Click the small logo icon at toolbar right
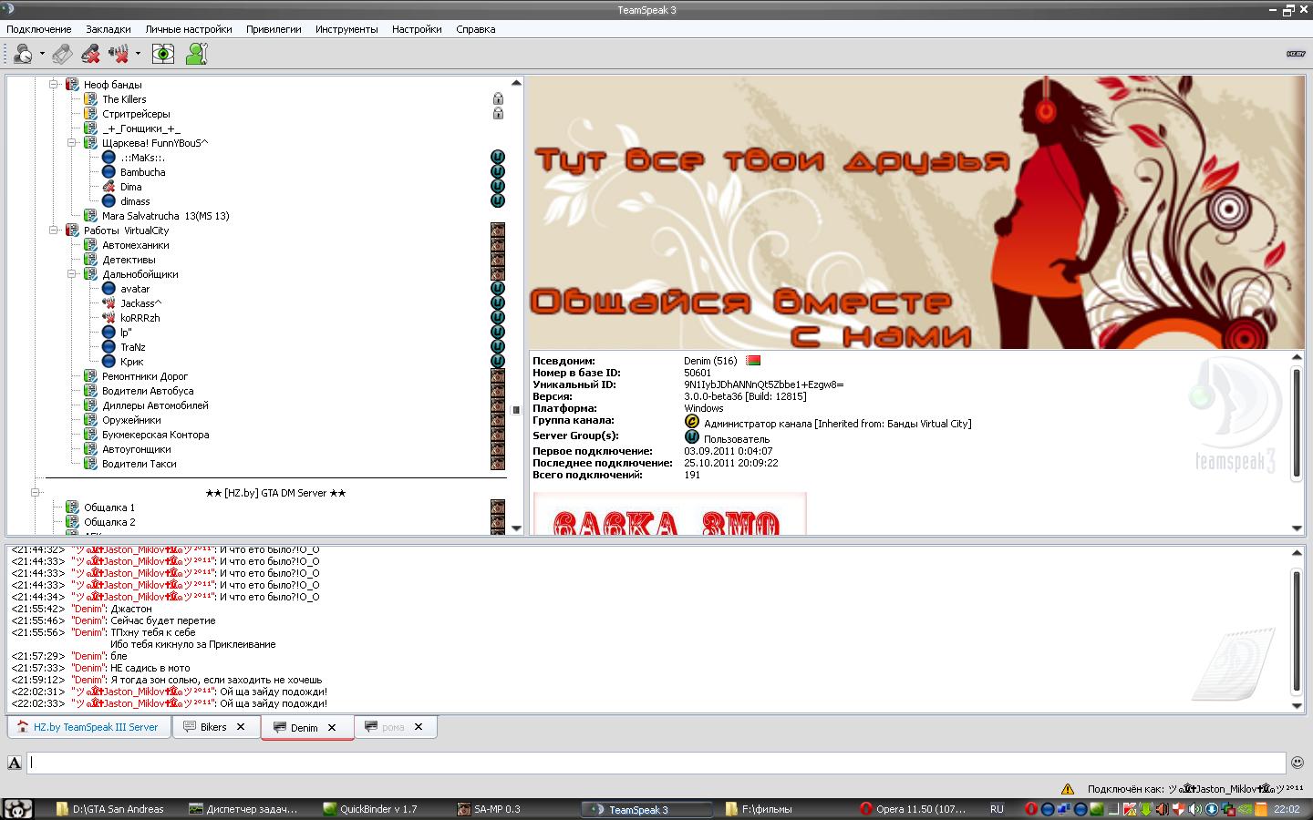Viewport: 1313px width, 820px height. tap(1296, 54)
